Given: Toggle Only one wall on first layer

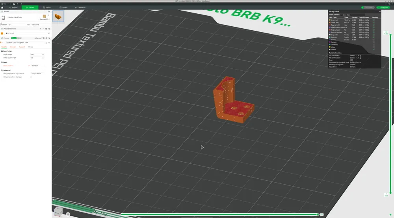Looking at the screenshot, I should [x=31, y=77].
